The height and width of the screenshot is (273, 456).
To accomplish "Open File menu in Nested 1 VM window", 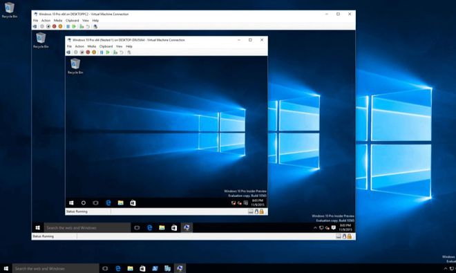I will (x=69, y=46).
